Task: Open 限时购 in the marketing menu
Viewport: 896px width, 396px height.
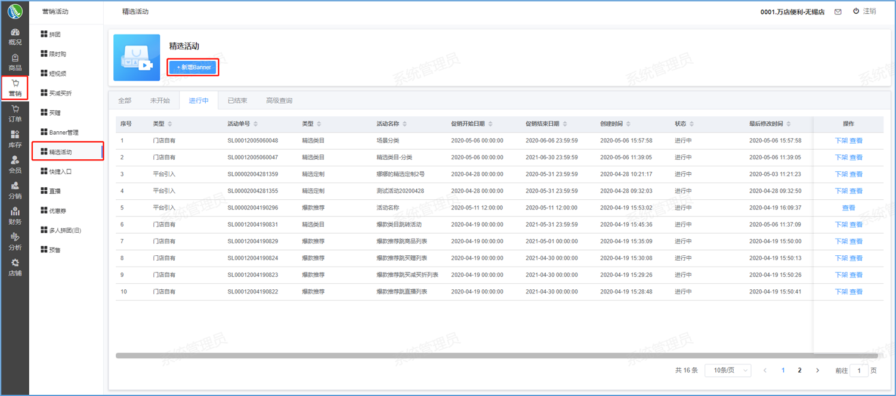Action: [x=57, y=54]
